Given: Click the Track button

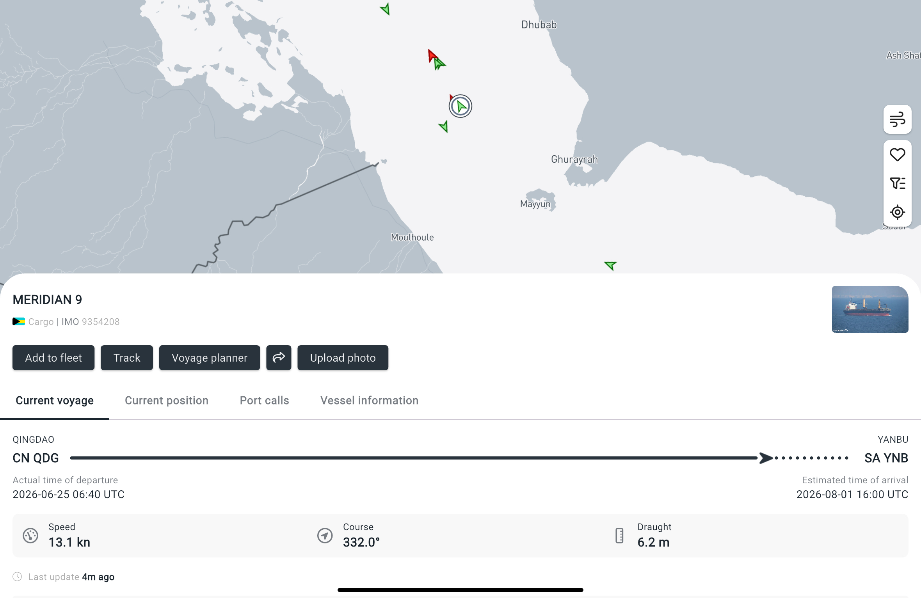Looking at the screenshot, I should coord(127,358).
